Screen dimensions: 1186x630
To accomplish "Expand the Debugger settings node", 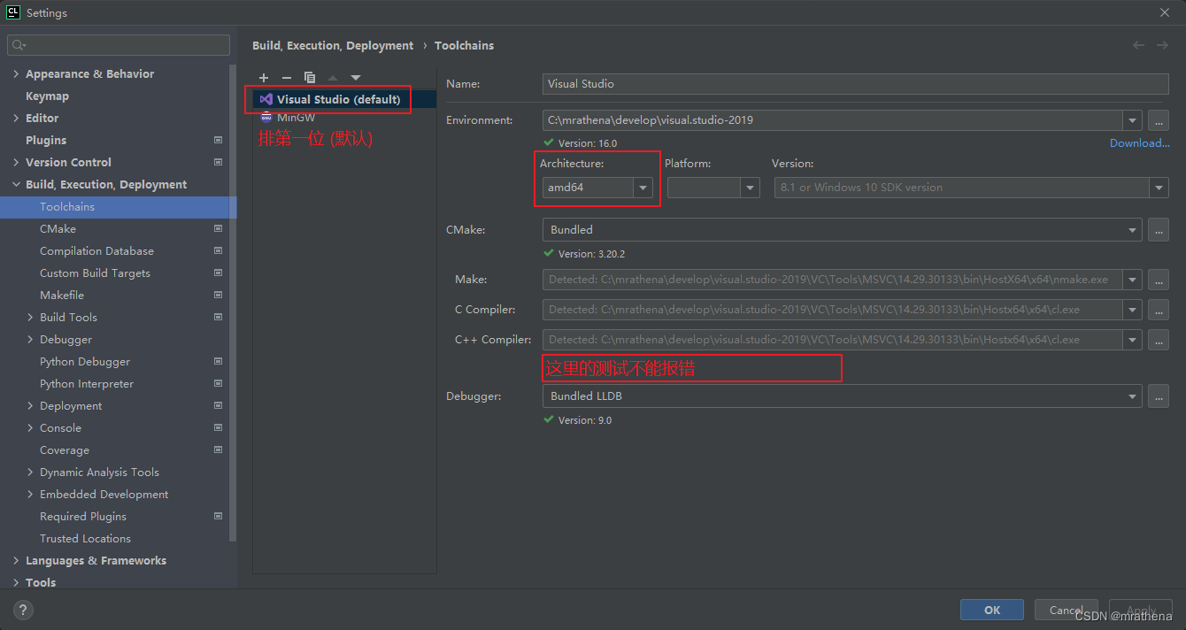I will (x=30, y=339).
